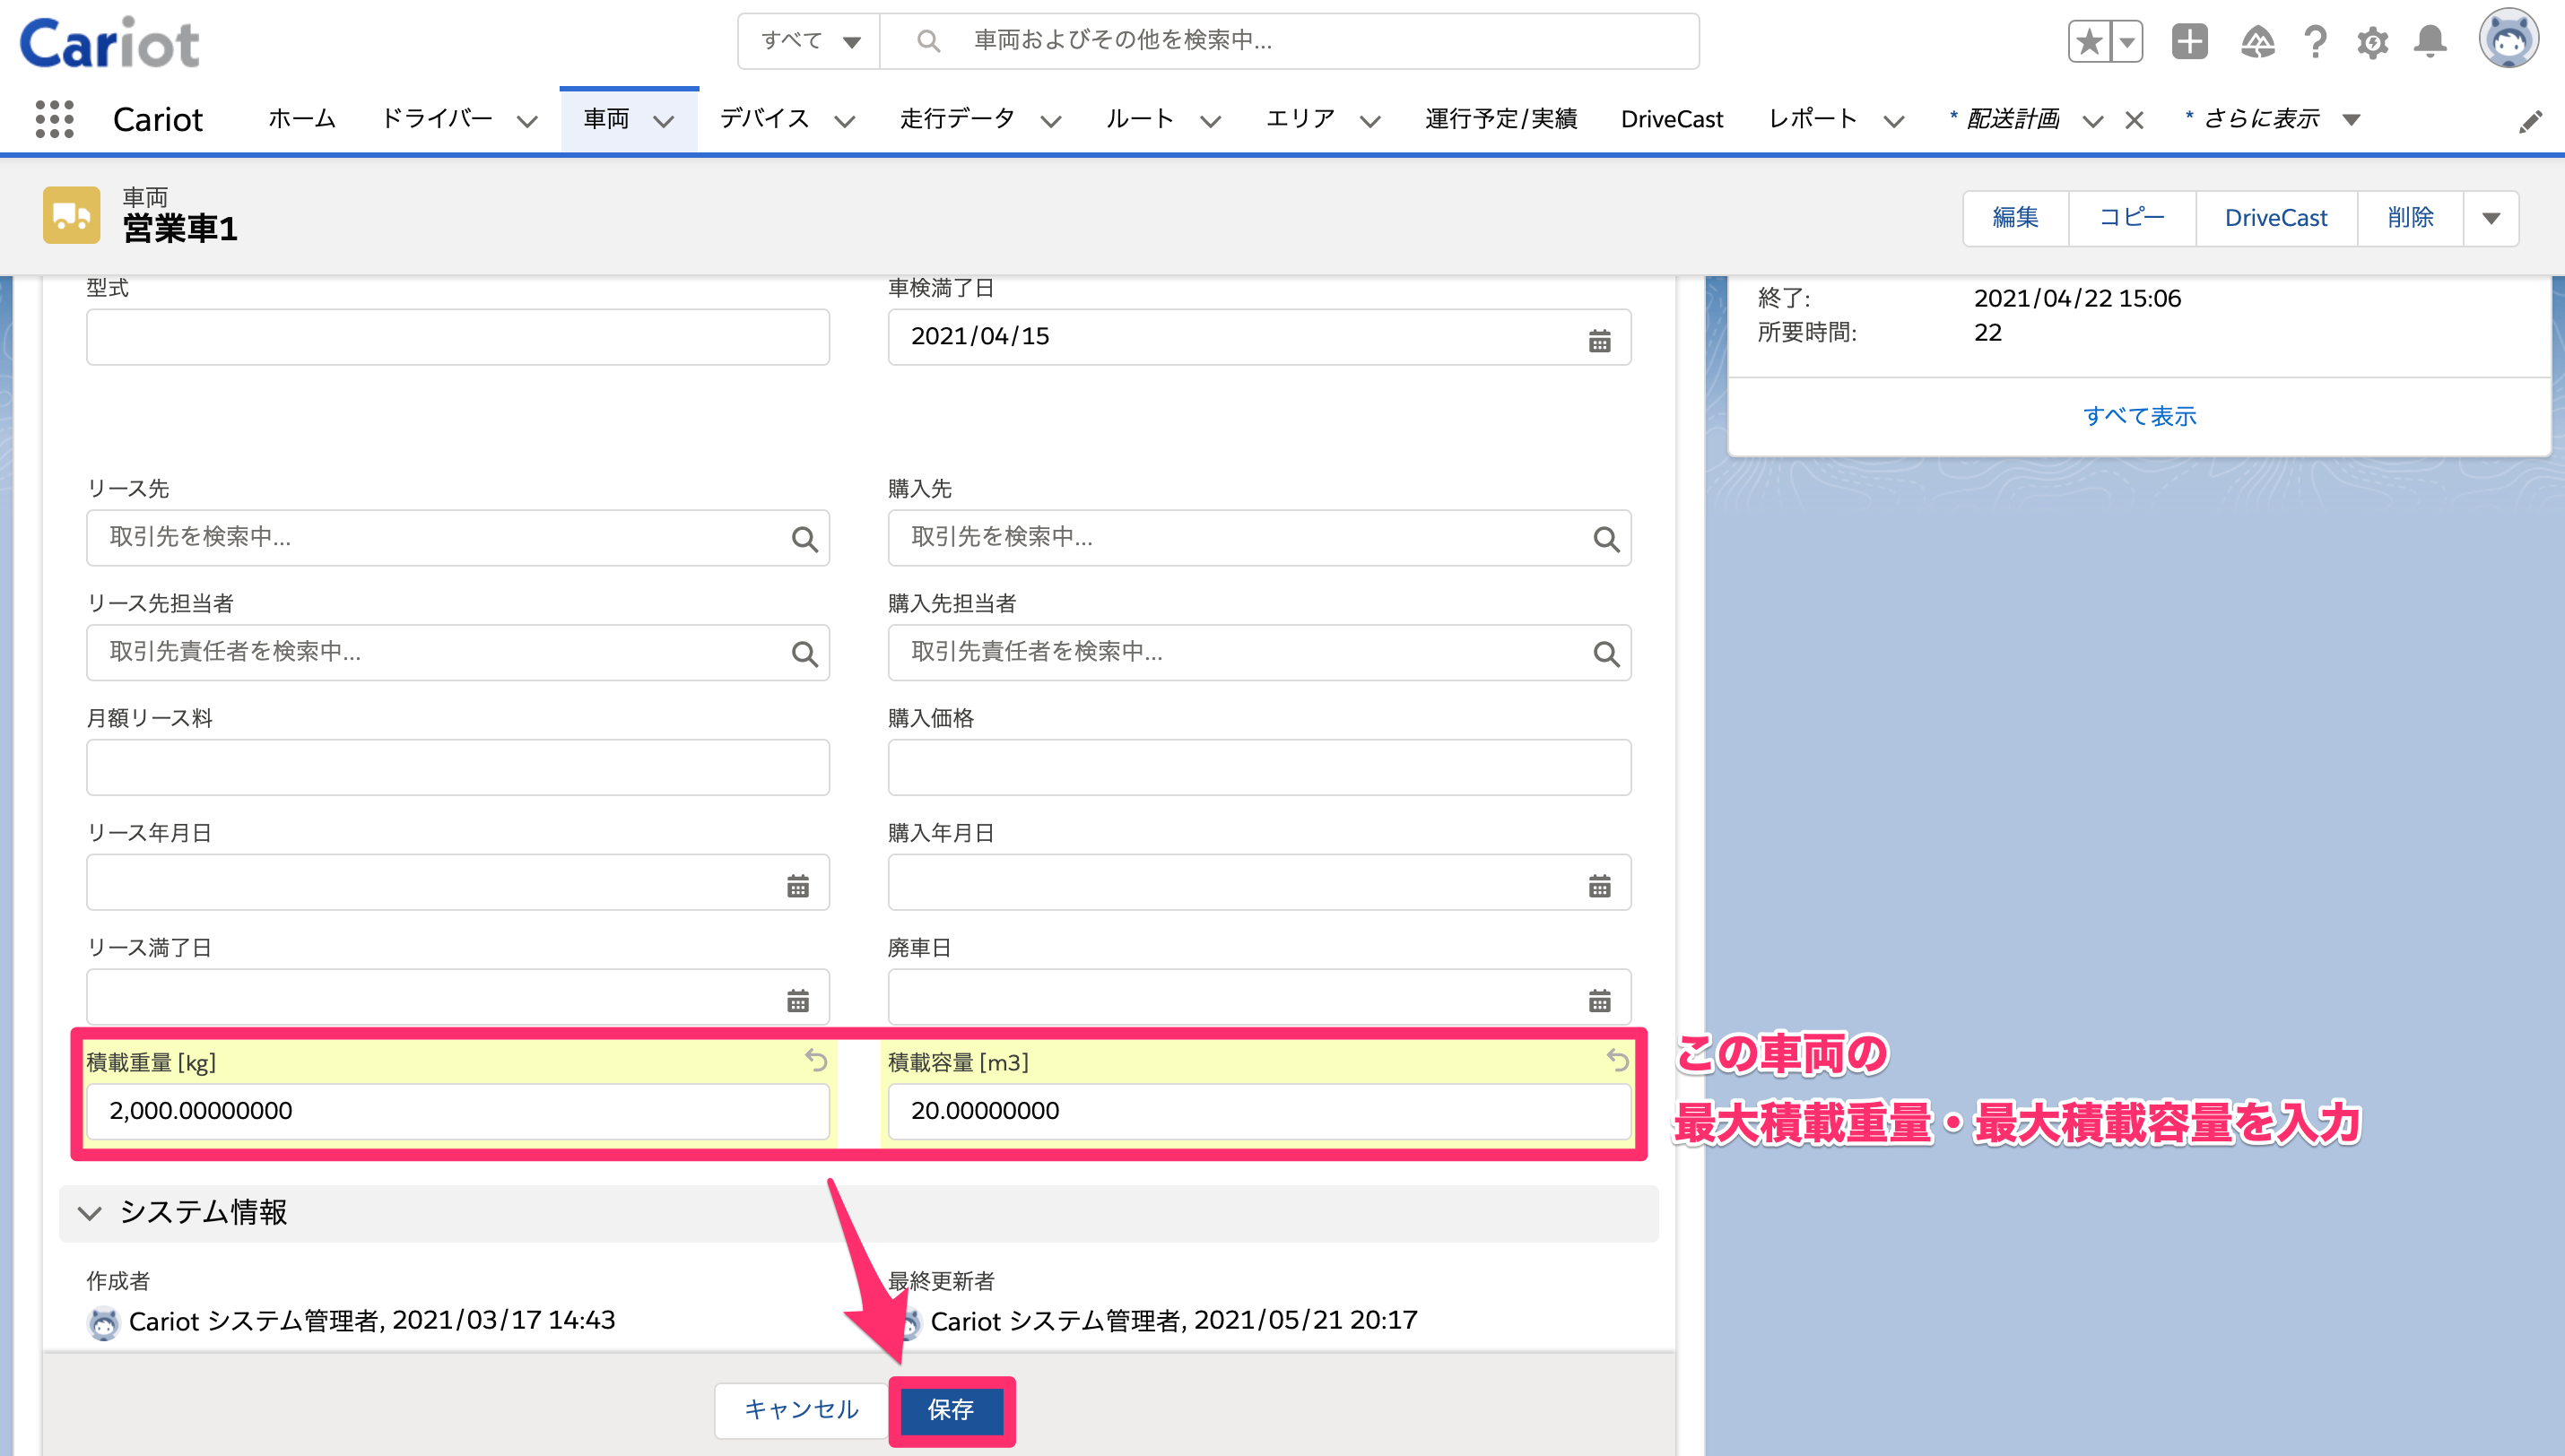
Task: Open the 車検満了日 calendar picker
Action: 1599,340
